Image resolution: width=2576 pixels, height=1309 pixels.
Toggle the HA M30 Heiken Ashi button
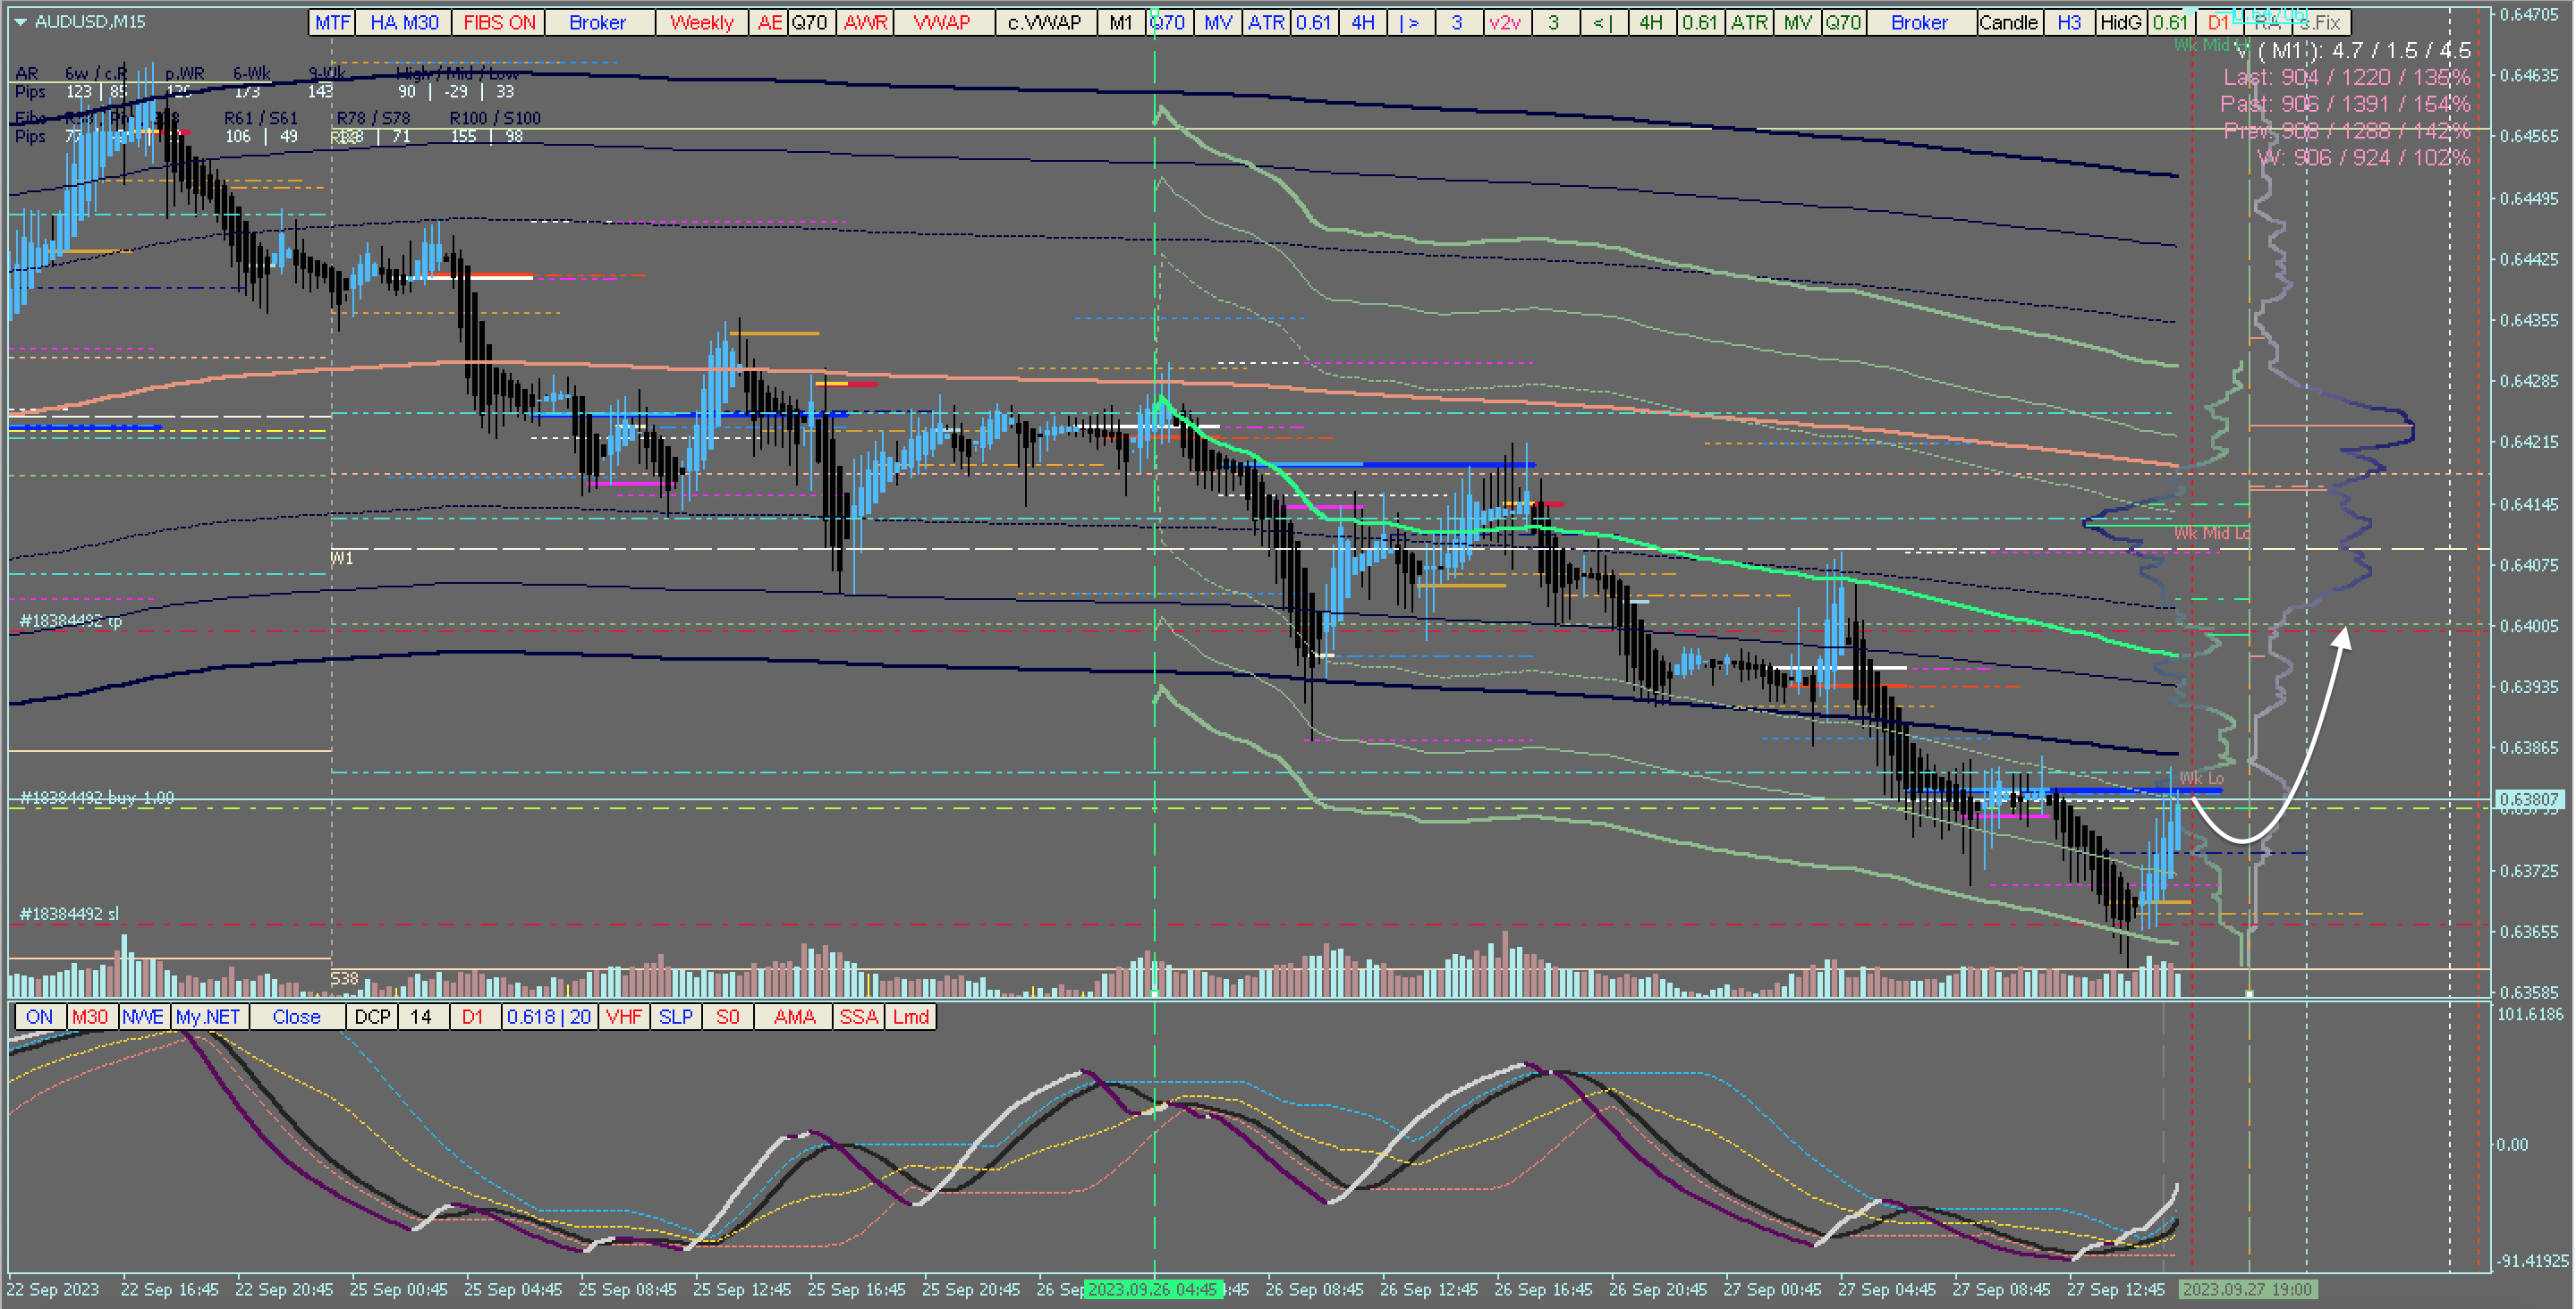[x=404, y=22]
